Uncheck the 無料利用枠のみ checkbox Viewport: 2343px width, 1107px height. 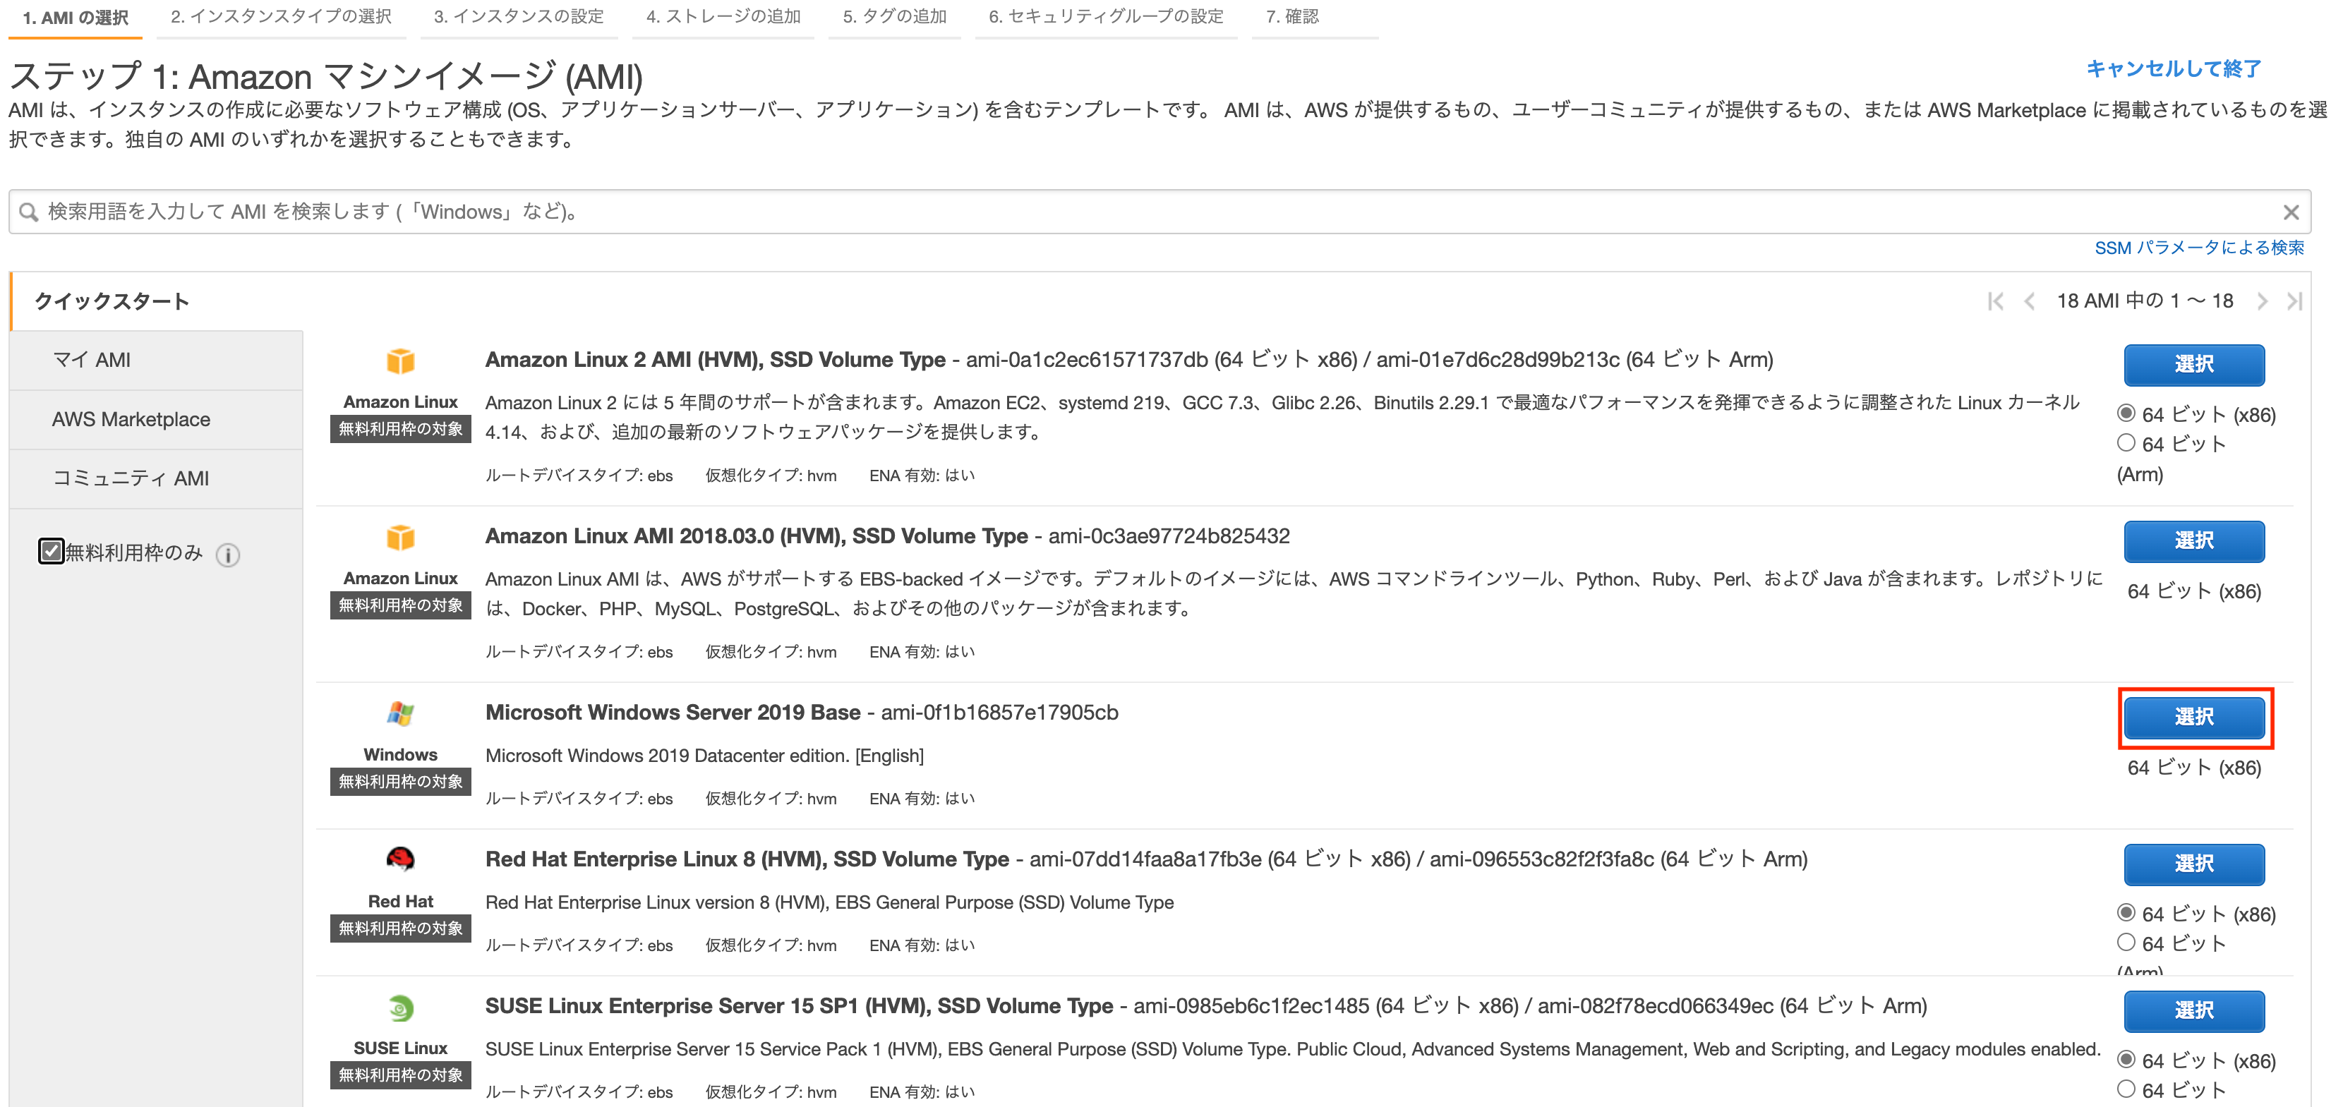point(52,552)
